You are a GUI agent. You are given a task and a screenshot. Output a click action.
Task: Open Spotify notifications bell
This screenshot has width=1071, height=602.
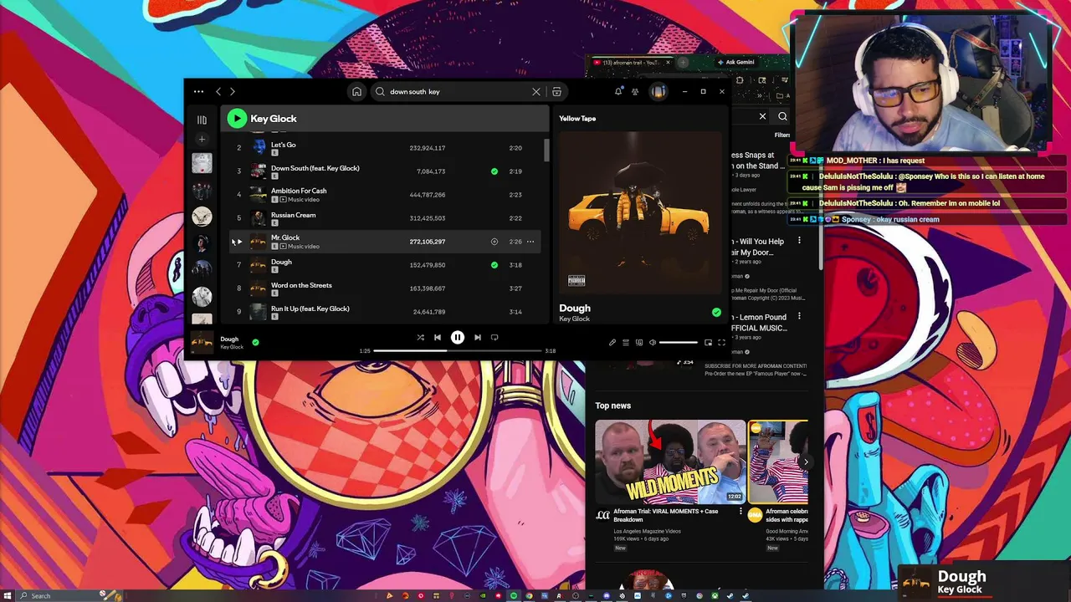618,92
